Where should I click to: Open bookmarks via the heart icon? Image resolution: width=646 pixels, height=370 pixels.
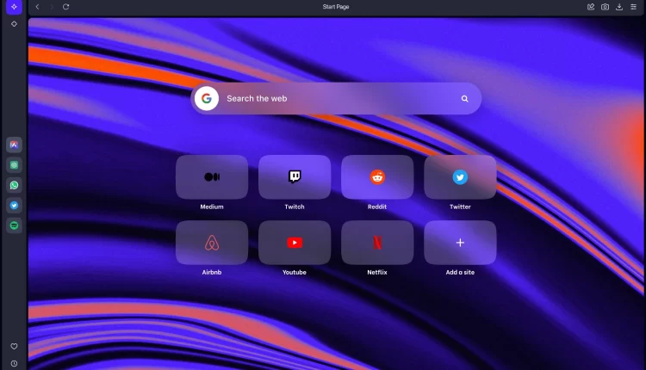click(x=14, y=346)
